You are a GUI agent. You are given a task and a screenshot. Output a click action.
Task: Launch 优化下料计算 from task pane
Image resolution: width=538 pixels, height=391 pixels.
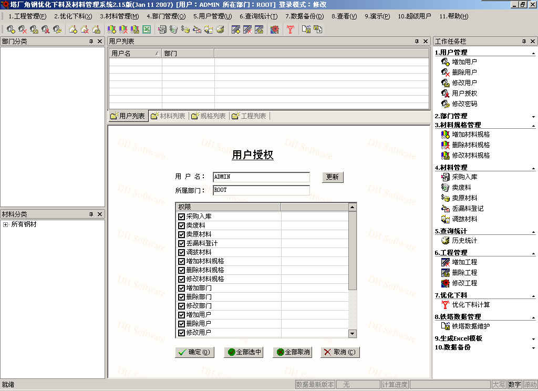(471, 304)
